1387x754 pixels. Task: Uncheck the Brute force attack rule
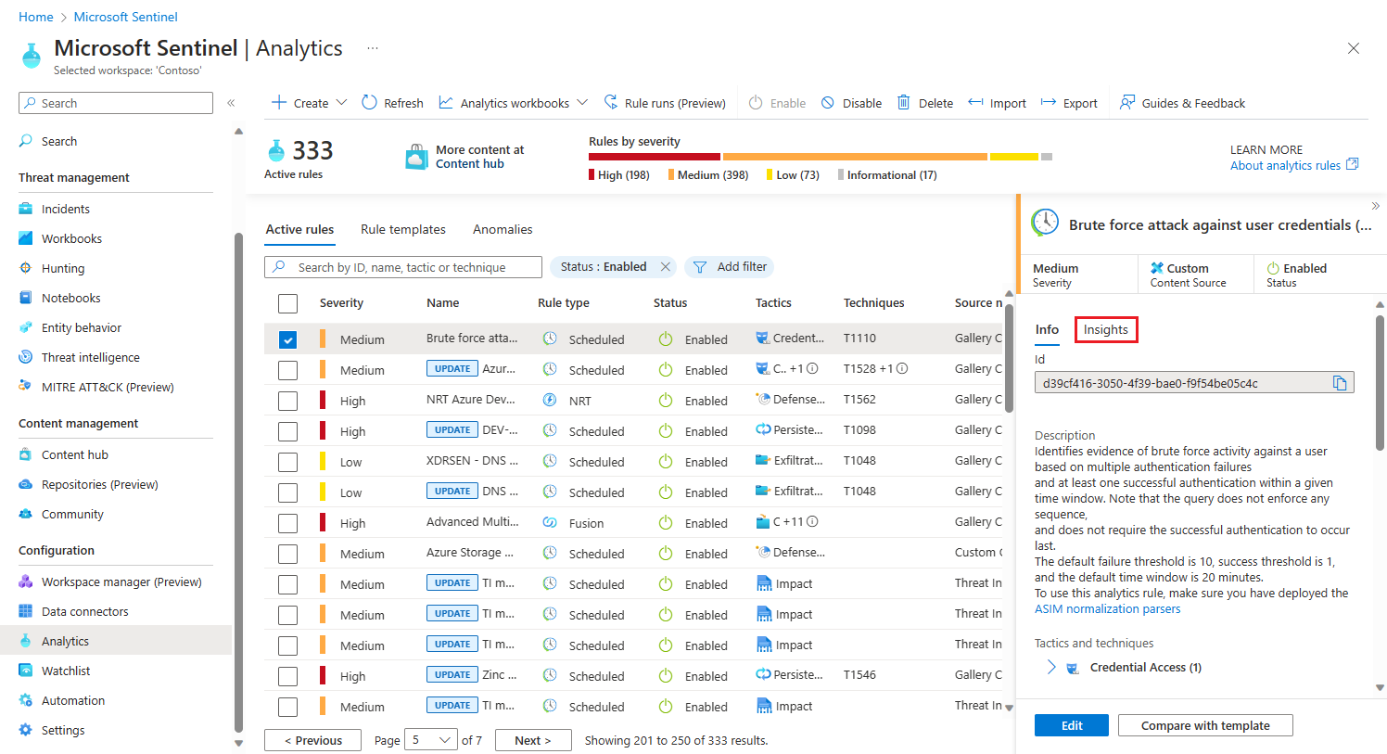[287, 339]
